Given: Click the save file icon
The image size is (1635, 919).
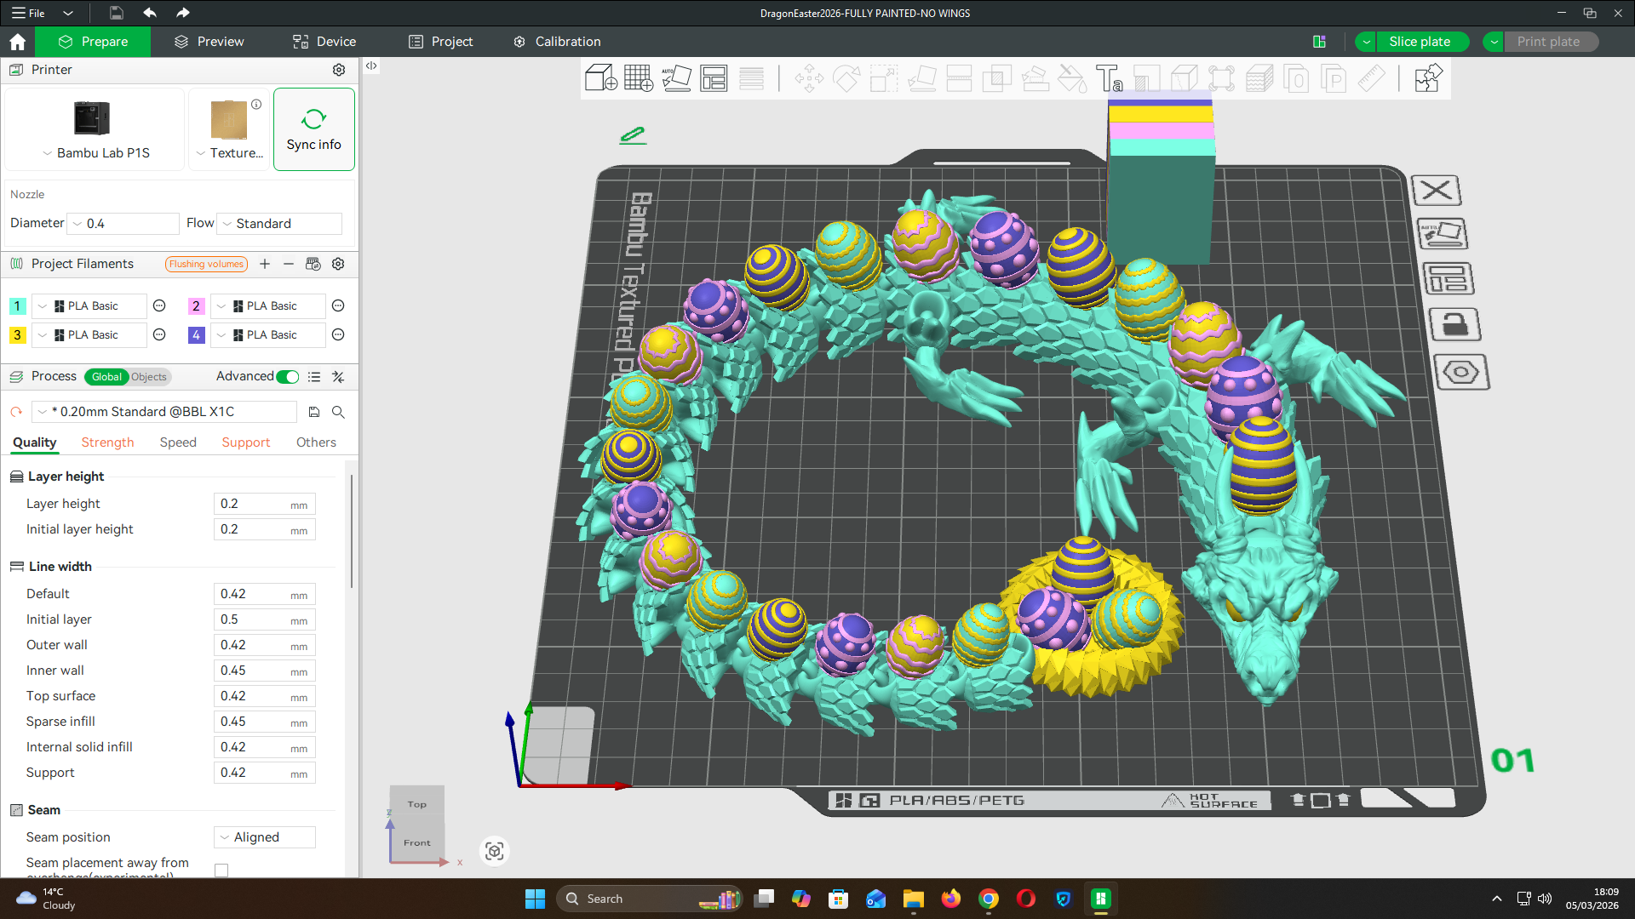Looking at the screenshot, I should (117, 13).
